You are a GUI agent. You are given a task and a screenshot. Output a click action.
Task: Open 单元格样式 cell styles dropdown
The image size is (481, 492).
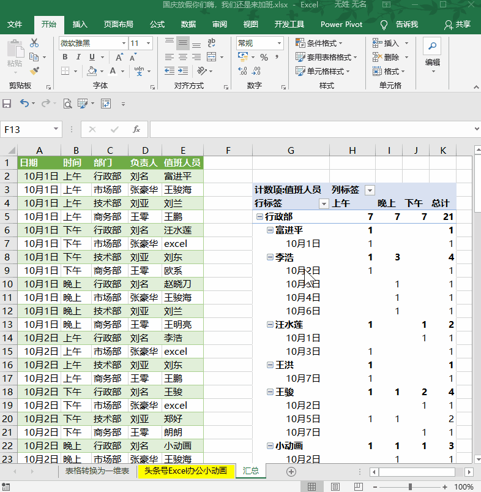[x=323, y=71]
